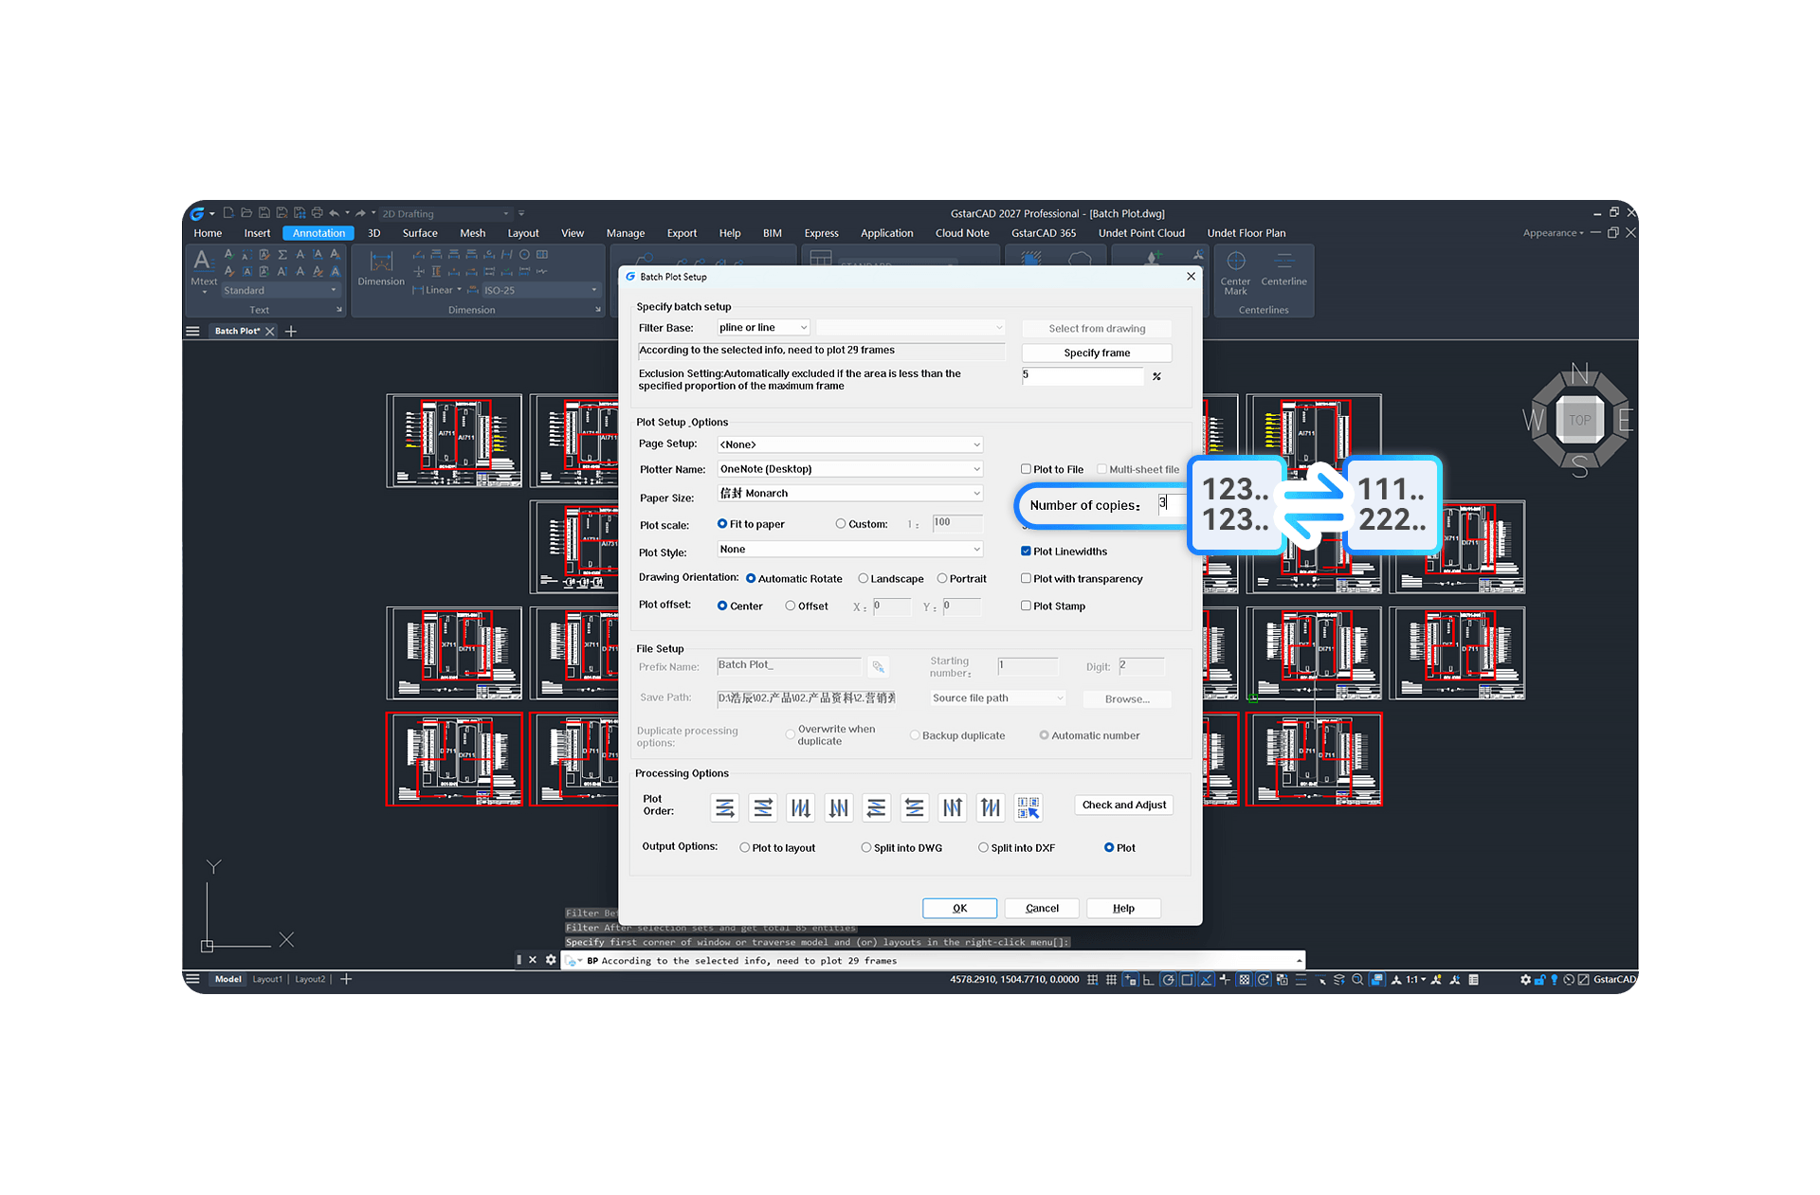Open the 2D Drafting workspace dropdown
This screenshot has height=1195, width=1820.
[446, 213]
